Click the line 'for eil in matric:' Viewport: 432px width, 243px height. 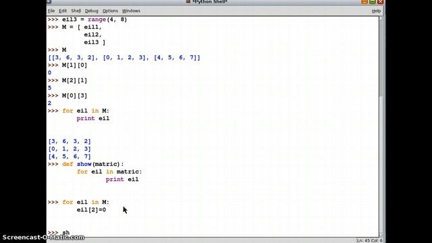tap(109, 171)
